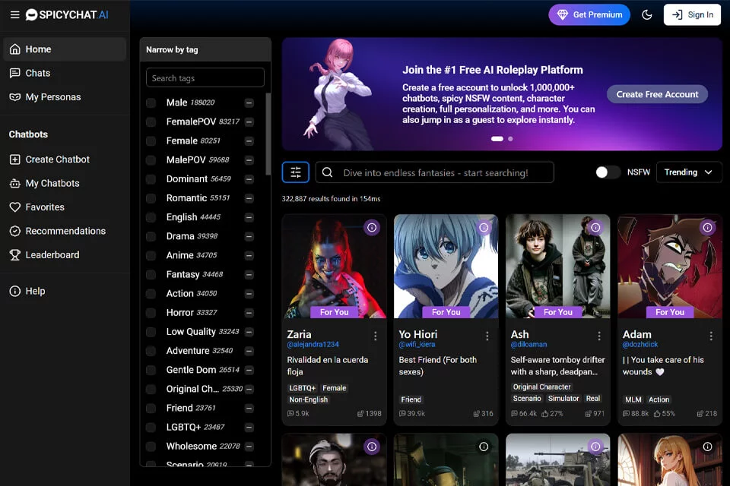This screenshot has height=486, width=730.
Task: Click the MLM tag on Adam card
Action: [x=633, y=399]
